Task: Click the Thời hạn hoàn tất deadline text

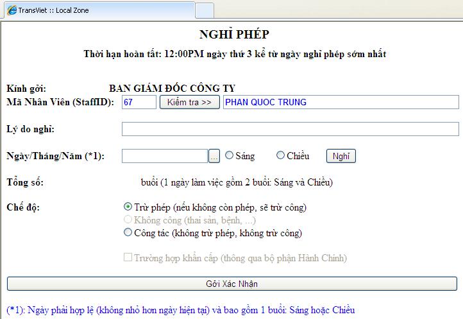Action: (235, 54)
